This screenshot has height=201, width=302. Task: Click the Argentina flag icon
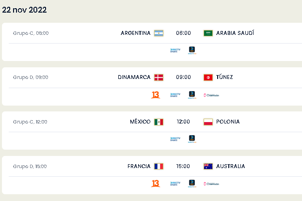tap(159, 33)
